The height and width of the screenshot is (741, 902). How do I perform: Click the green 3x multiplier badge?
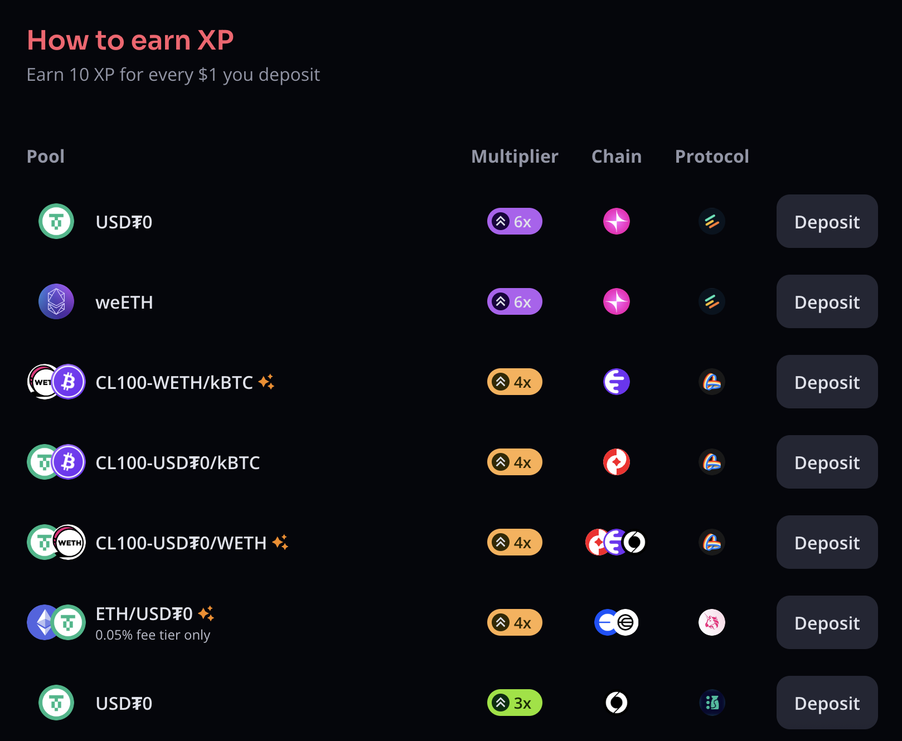tap(515, 703)
